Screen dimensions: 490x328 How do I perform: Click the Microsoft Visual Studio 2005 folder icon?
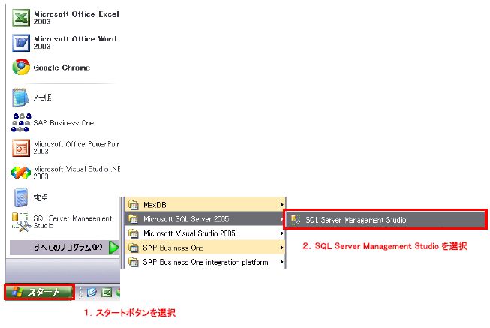(134, 233)
